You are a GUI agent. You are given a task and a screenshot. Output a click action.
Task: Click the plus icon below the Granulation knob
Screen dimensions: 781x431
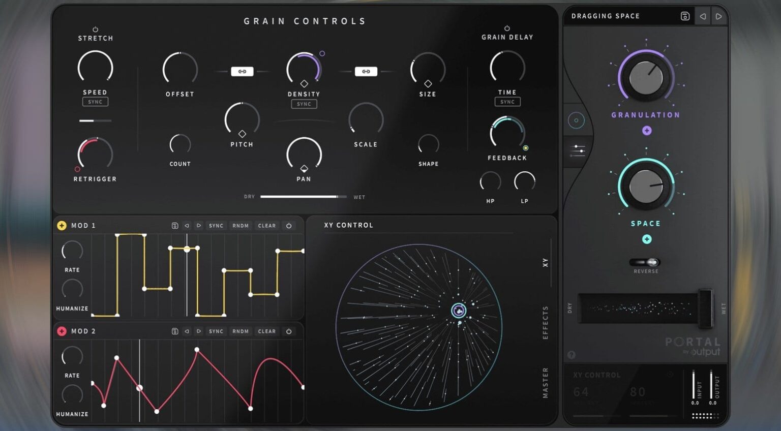coord(646,131)
